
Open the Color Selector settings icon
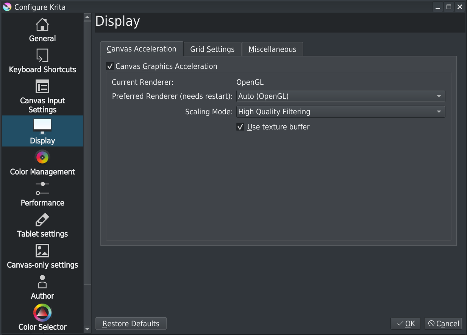click(x=42, y=313)
